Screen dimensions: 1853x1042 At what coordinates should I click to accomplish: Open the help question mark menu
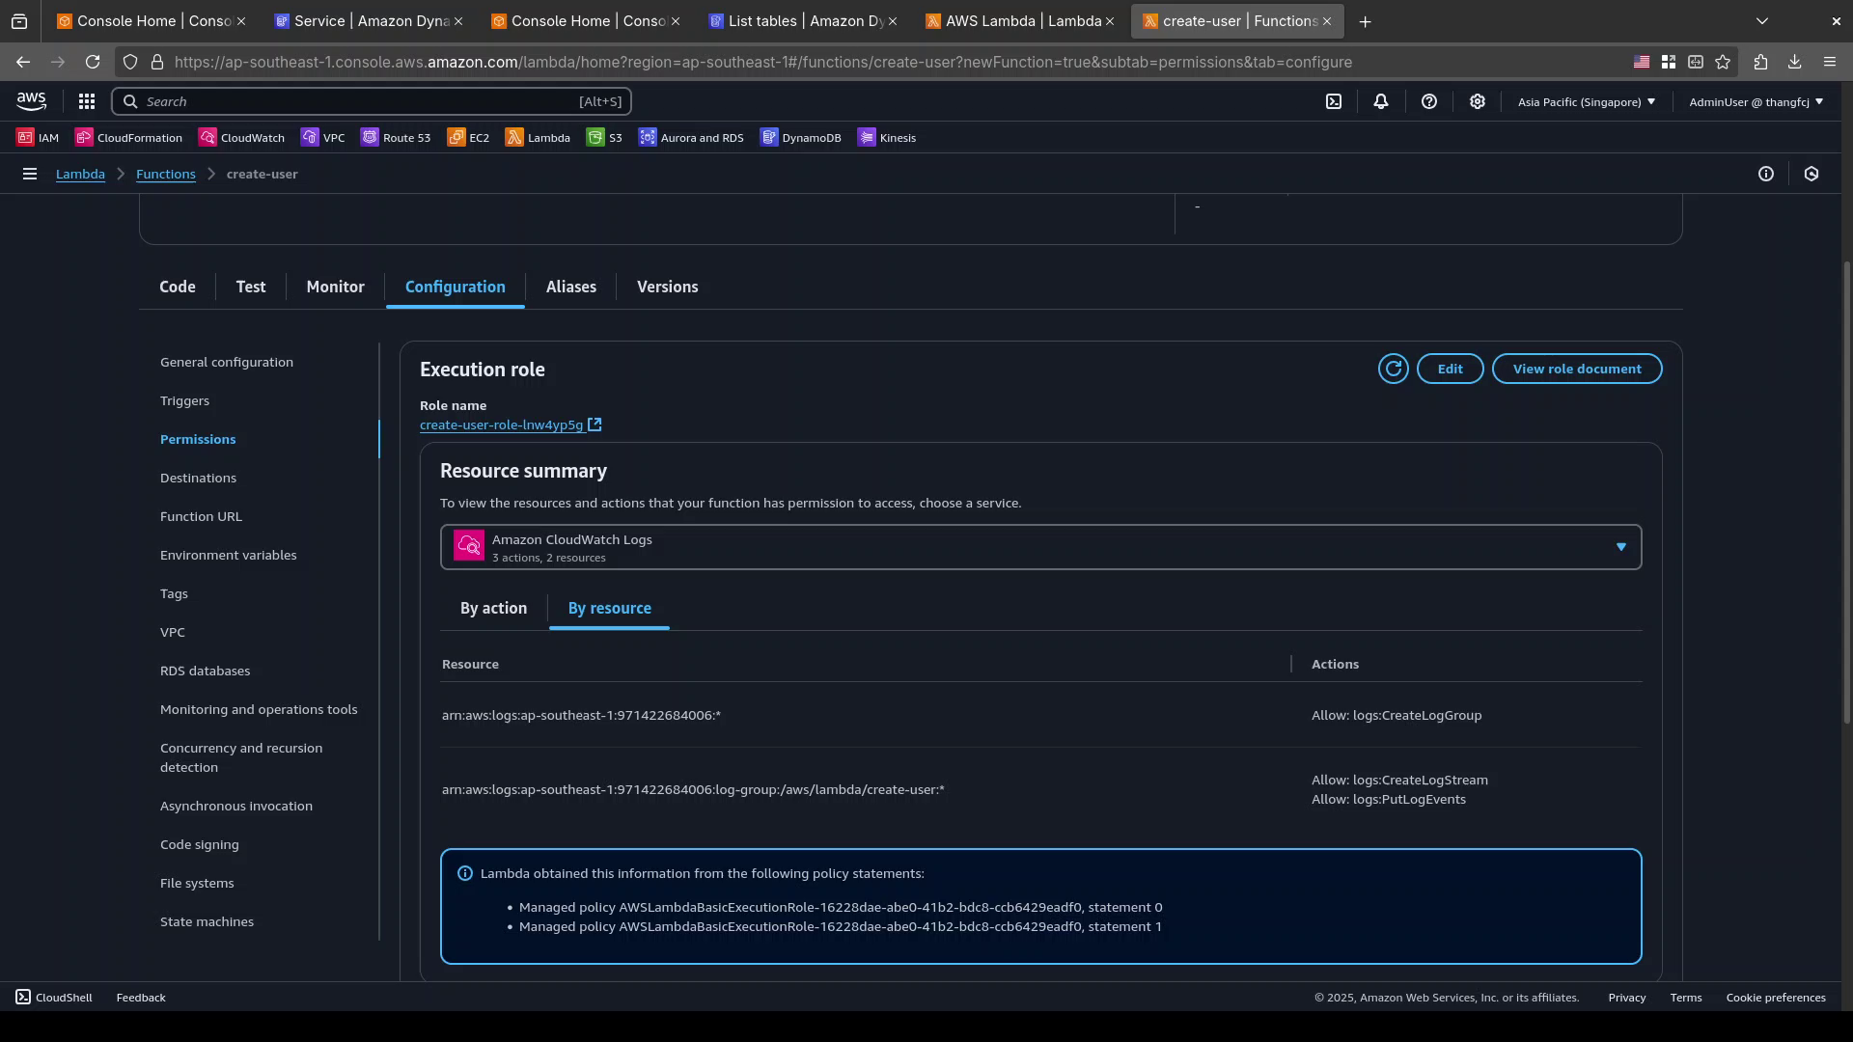[x=1428, y=101]
